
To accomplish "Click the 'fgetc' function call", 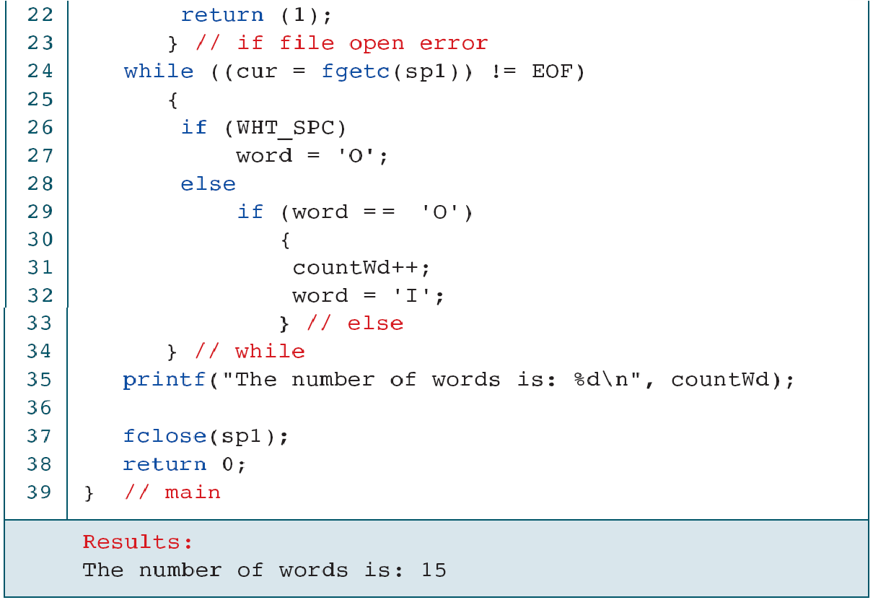I will click(356, 71).
